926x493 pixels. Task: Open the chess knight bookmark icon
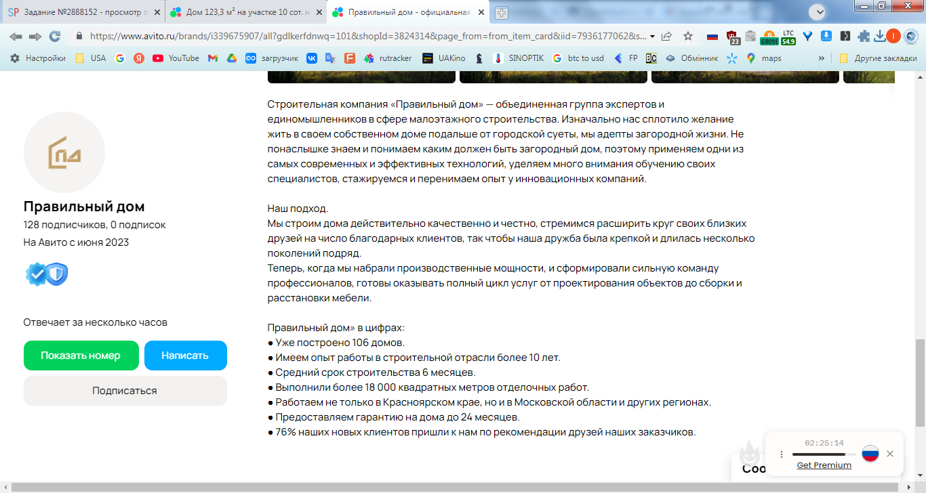[479, 58]
